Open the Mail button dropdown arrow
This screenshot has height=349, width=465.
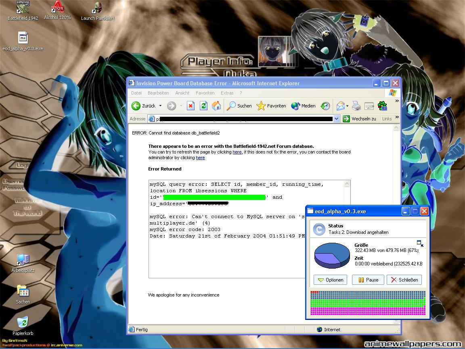[347, 106]
